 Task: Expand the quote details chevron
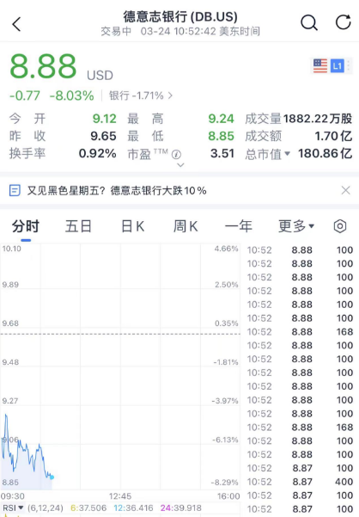[180, 165]
